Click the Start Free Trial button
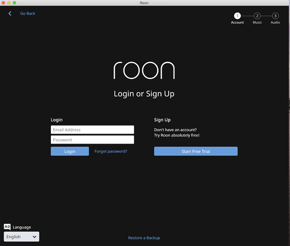 196,151
